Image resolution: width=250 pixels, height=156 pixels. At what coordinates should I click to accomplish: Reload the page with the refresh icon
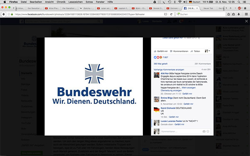(171, 14)
